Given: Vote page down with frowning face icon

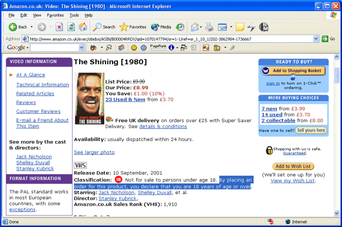Looking at the screenshot, I should coord(144,48).
